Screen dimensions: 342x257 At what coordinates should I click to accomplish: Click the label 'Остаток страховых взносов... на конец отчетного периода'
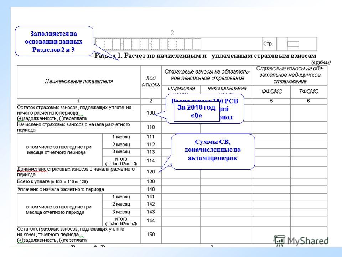pos(71,235)
